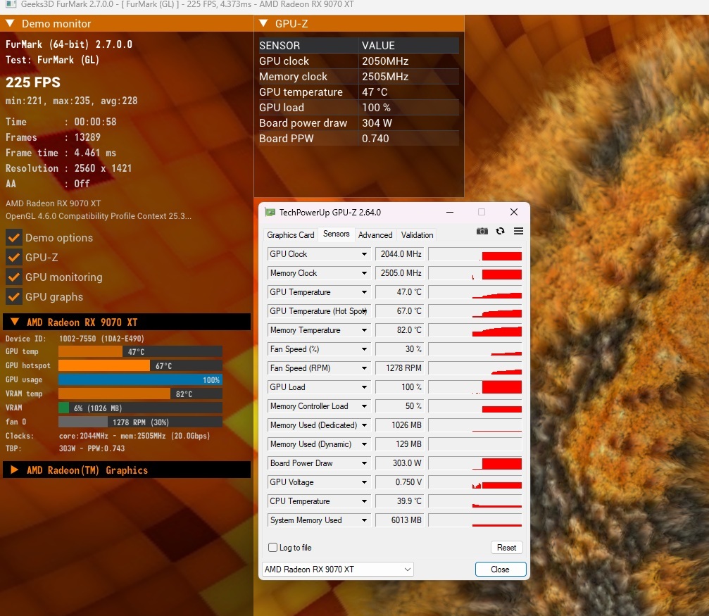This screenshot has height=616, width=709.
Task: Click the GPU temp 47°C bar
Action: 140,351
